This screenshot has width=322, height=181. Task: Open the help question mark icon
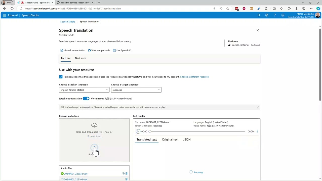[275, 15]
